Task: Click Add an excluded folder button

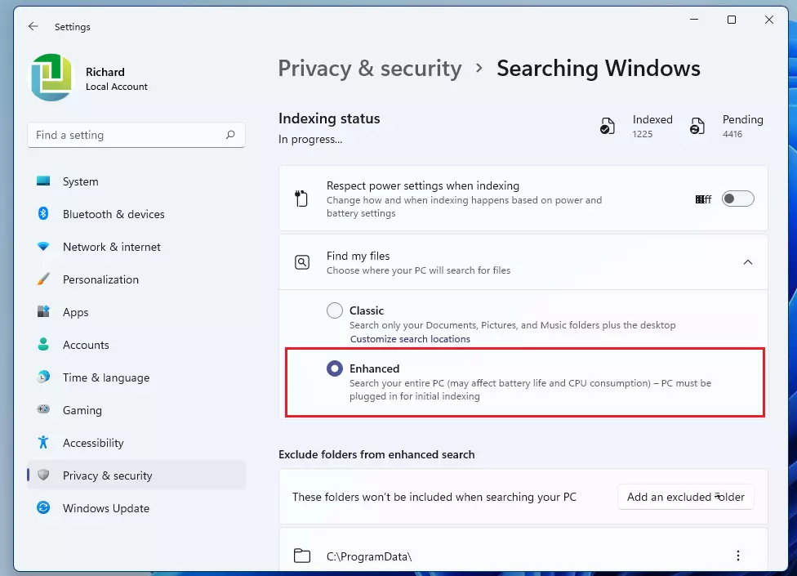Action: click(x=685, y=497)
